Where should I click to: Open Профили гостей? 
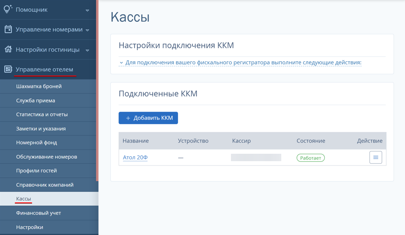(48, 171)
